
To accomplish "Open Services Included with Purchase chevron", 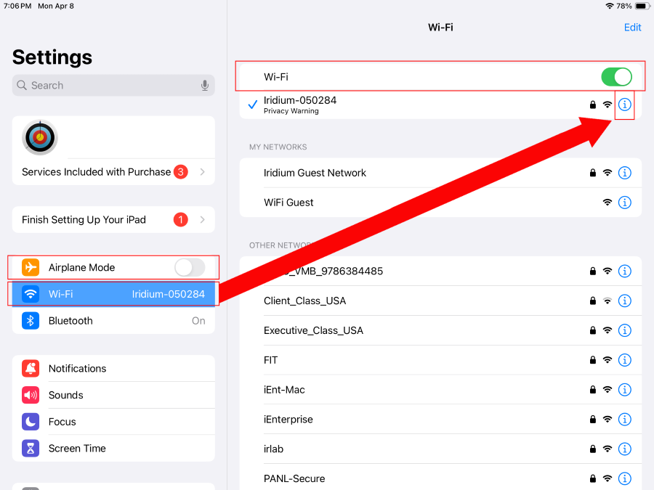I will (202, 172).
